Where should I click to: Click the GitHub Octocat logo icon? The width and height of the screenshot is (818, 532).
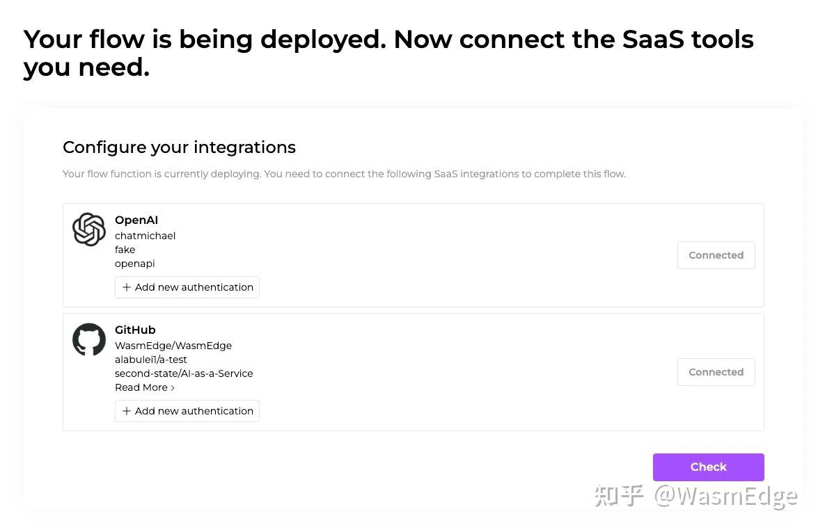(89, 339)
